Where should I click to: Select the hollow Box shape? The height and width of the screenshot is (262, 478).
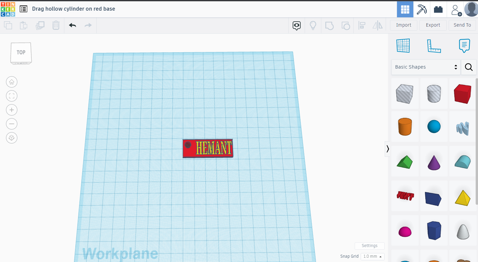(405, 94)
